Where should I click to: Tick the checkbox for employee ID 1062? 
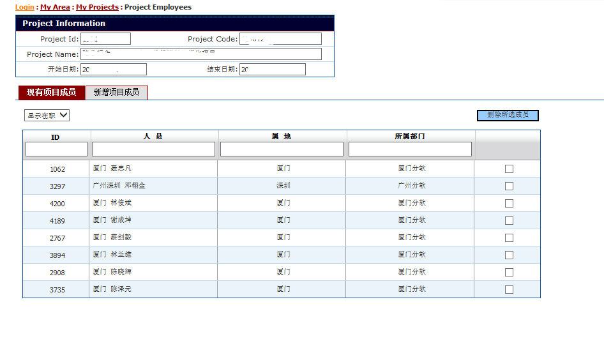pos(509,169)
